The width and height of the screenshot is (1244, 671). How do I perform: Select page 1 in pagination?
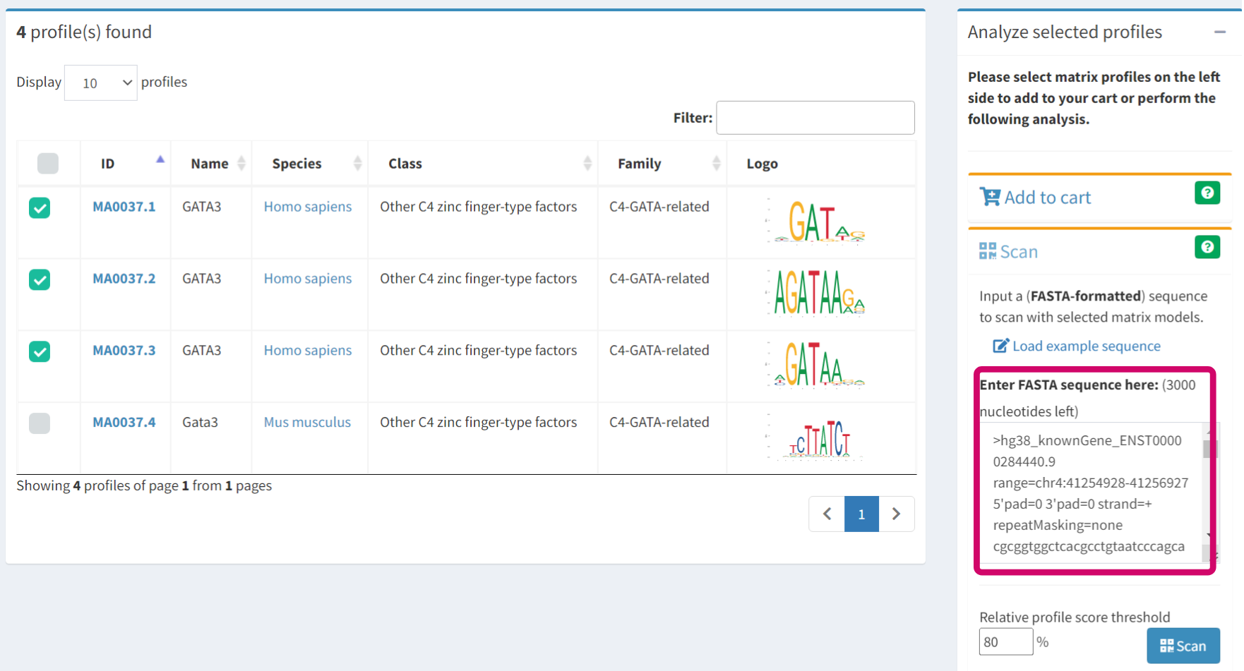pos(861,514)
